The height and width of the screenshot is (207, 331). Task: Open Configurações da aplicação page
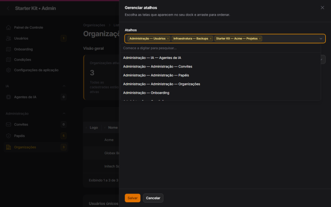(36, 70)
